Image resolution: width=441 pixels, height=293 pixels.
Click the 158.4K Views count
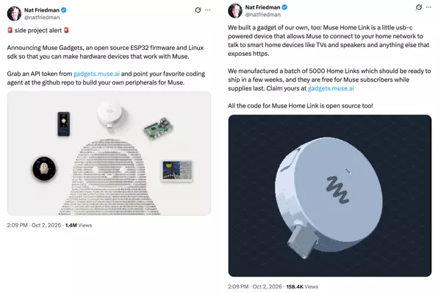click(x=302, y=287)
